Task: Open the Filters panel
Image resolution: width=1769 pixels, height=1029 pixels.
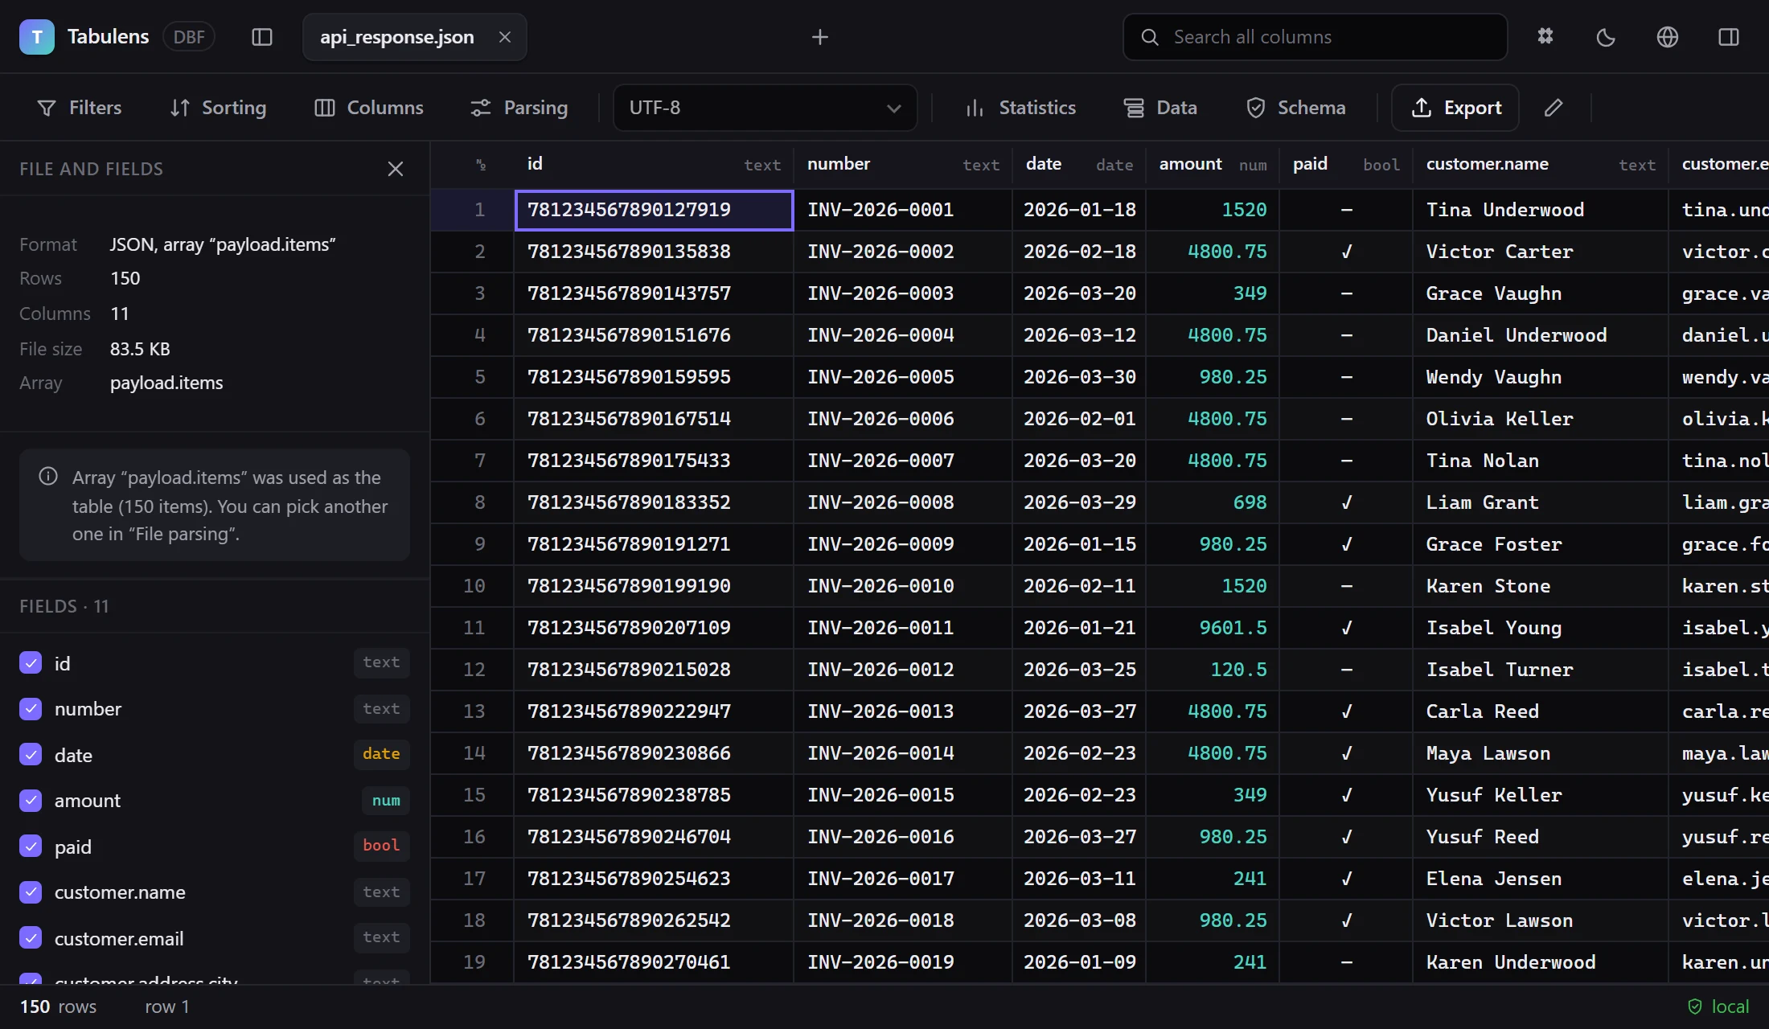Action: click(80, 108)
